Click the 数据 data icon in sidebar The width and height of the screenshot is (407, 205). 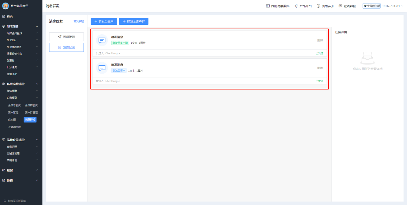pyautogui.click(x=4, y=170)
